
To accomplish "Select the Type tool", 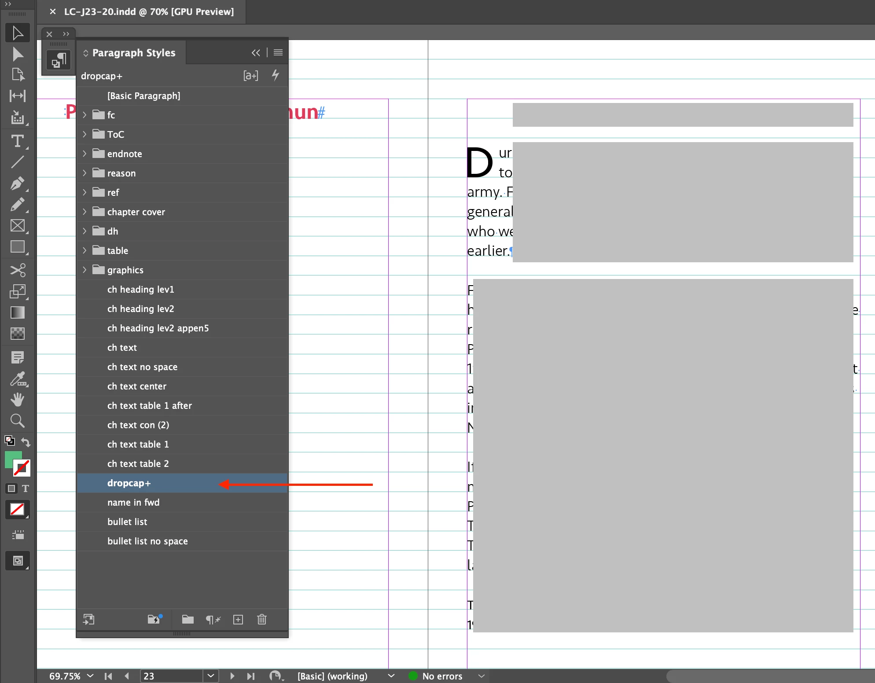I will (x=17, y=141).
